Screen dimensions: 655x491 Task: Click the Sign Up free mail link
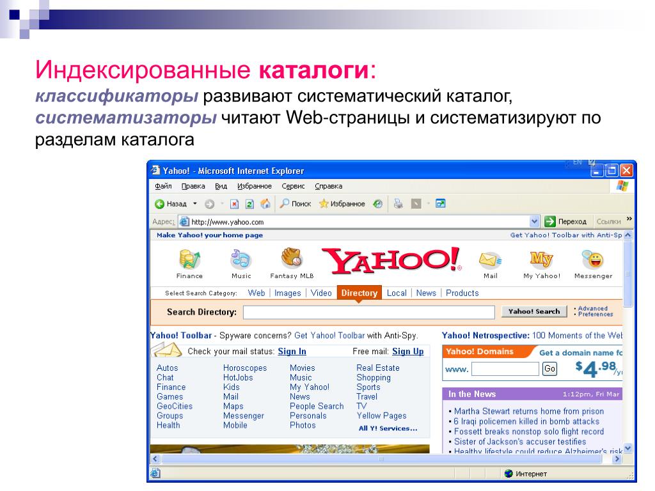(407, 351)
